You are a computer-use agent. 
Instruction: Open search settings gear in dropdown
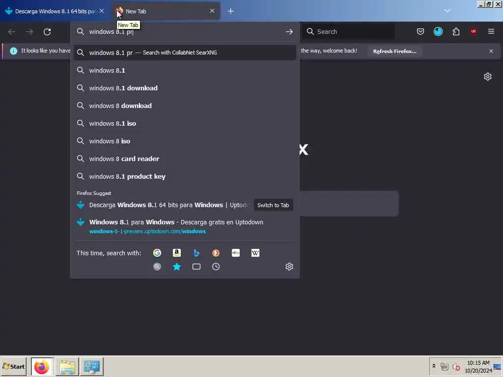coord(289,267)
